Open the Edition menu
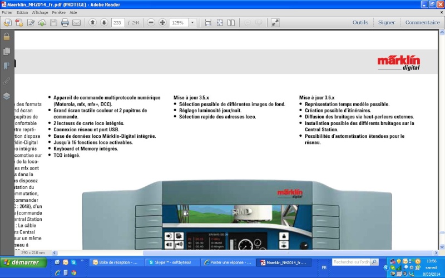This screenshot has height=278, width=445. [22, 12]
